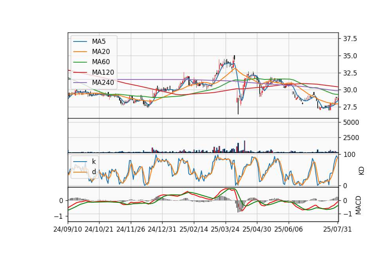Image resolution: width=376 pixels, height=270 pixels.
Task: Click the KD axis title
Action: pyautogui.click(x=361, y=171)
